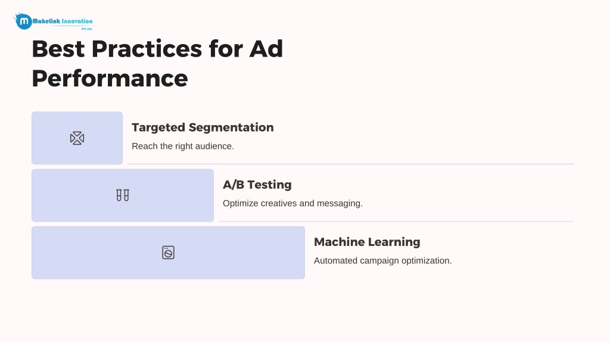This screenshot has height=343, width=610.
Task: Select the Makelink Innovation logo text
Action: 62,21
